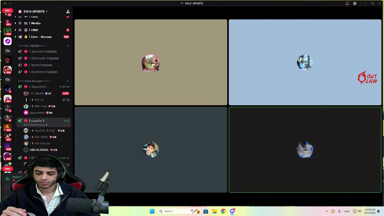Viewport: 384px width, 216px height.
Task: Open the first Os server icon
Action: 7,51
